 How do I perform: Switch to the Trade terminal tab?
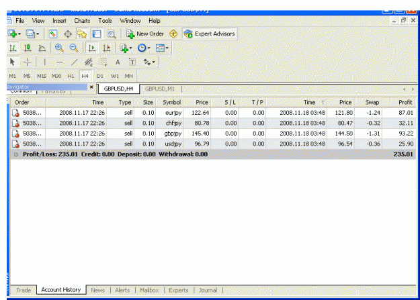coord(24,290)
